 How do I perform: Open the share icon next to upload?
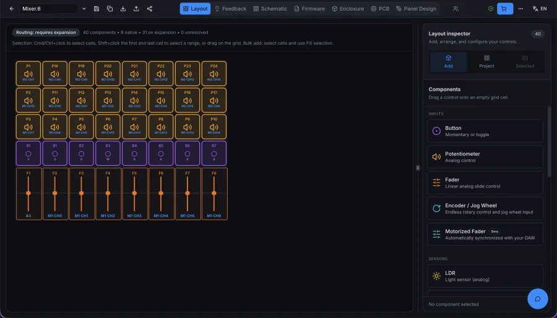(x=150, y=9)
